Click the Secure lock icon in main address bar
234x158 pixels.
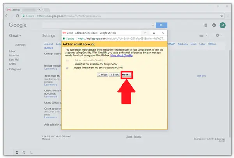[x=23, y=16]
